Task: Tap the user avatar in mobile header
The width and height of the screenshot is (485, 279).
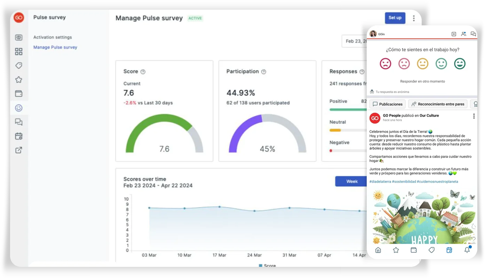Action: point(373,34)
